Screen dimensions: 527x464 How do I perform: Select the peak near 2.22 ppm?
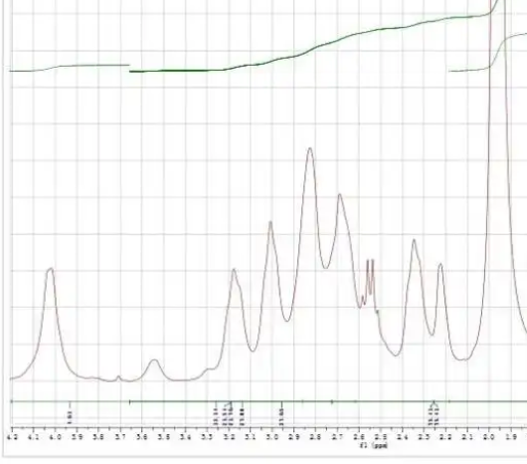point(440,265)
